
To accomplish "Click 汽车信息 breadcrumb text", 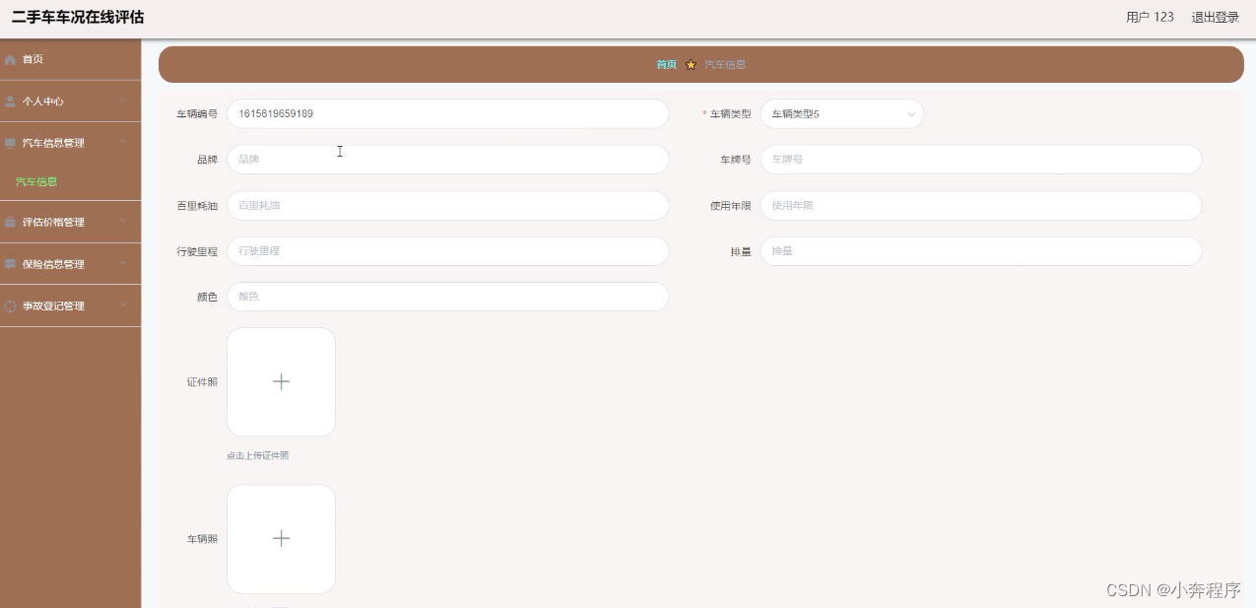I will tap(725, 65).
